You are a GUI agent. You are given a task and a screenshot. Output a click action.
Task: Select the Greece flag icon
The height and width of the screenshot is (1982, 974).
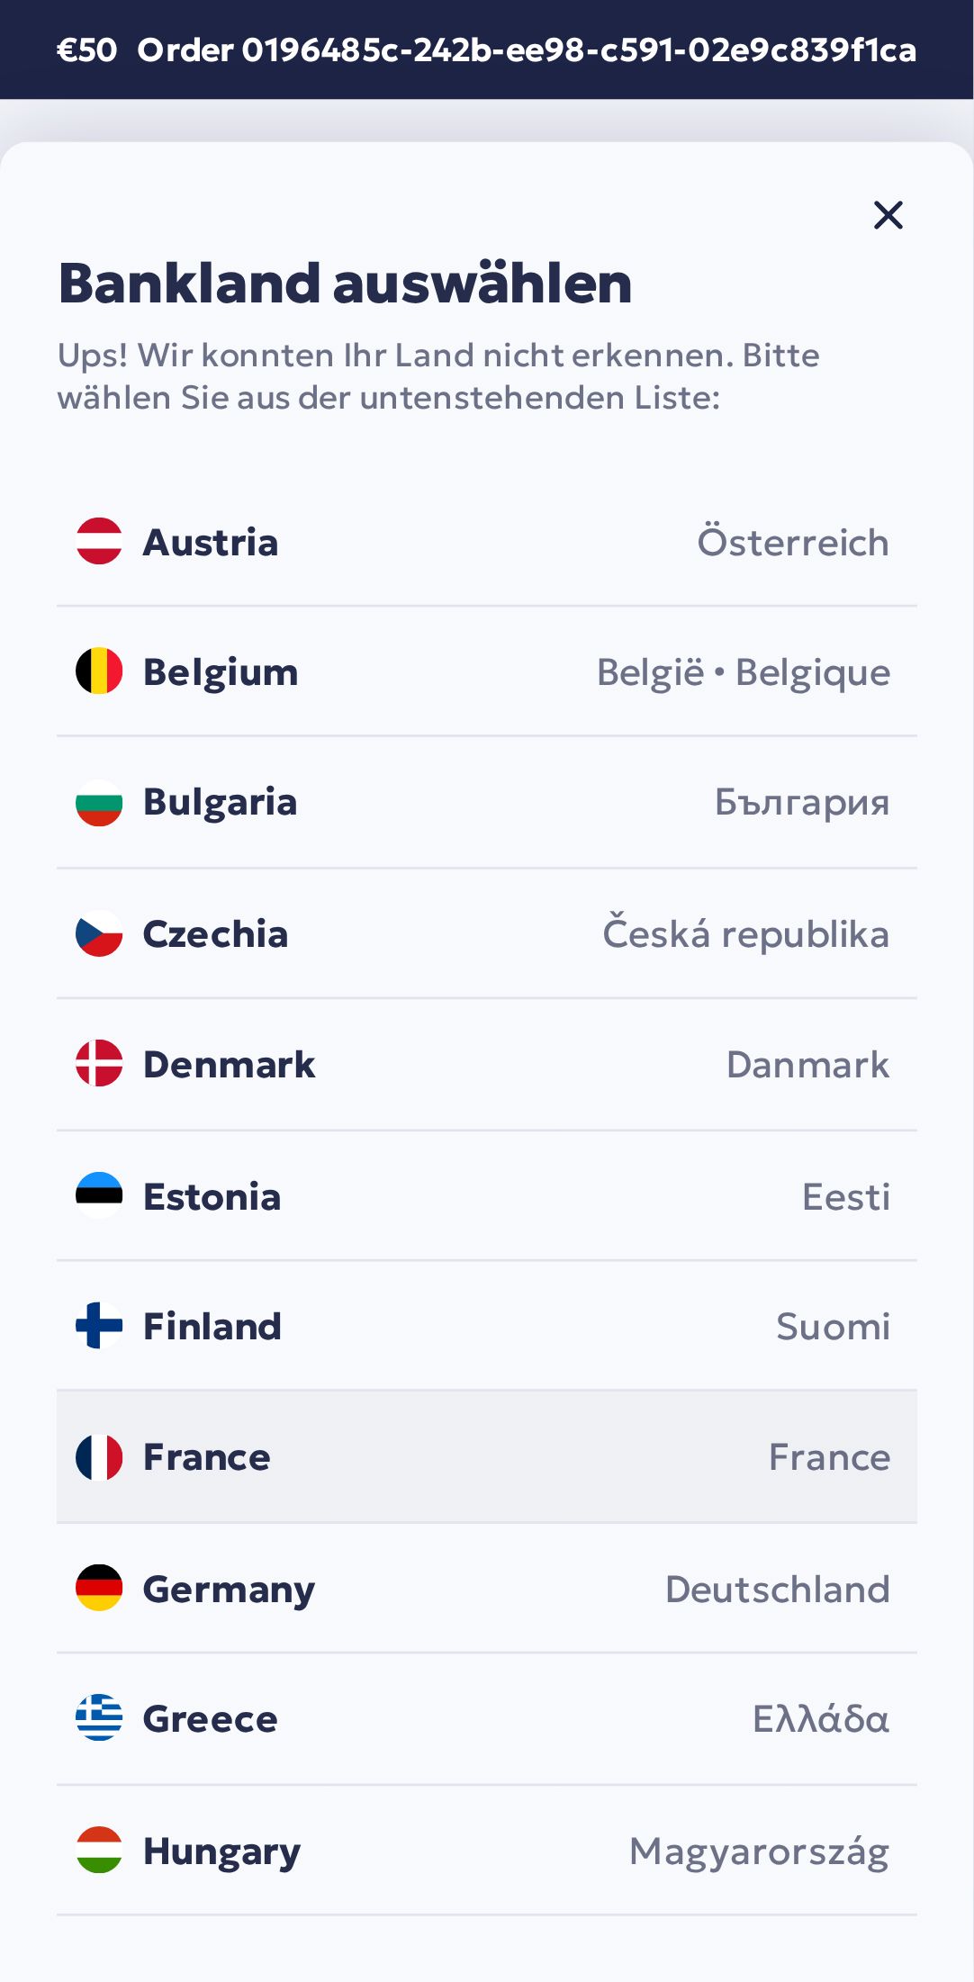point(99,1718)
